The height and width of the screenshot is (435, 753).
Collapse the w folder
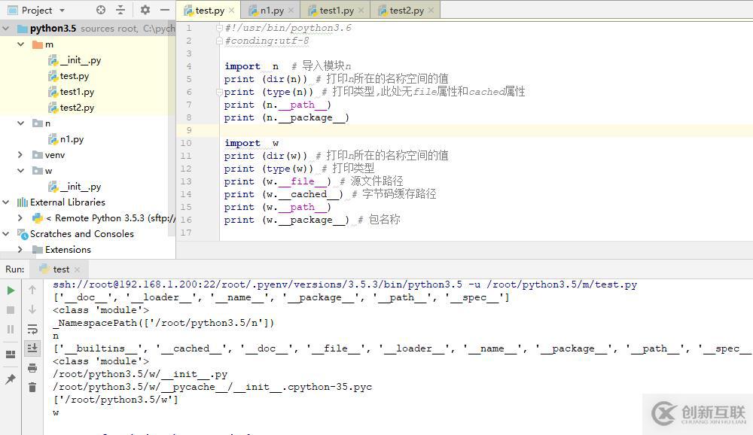point(20,170)
